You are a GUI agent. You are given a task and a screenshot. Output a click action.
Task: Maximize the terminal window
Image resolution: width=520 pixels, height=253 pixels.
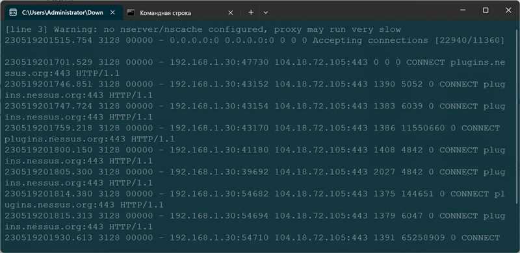coord(486,10)
